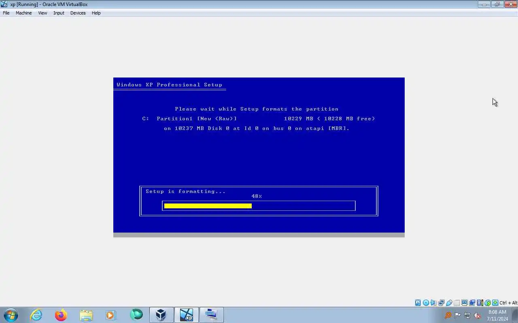Click the 48% progress percentage text
The height and width of the screenshot is (323, 518).
tap(257, 196)
